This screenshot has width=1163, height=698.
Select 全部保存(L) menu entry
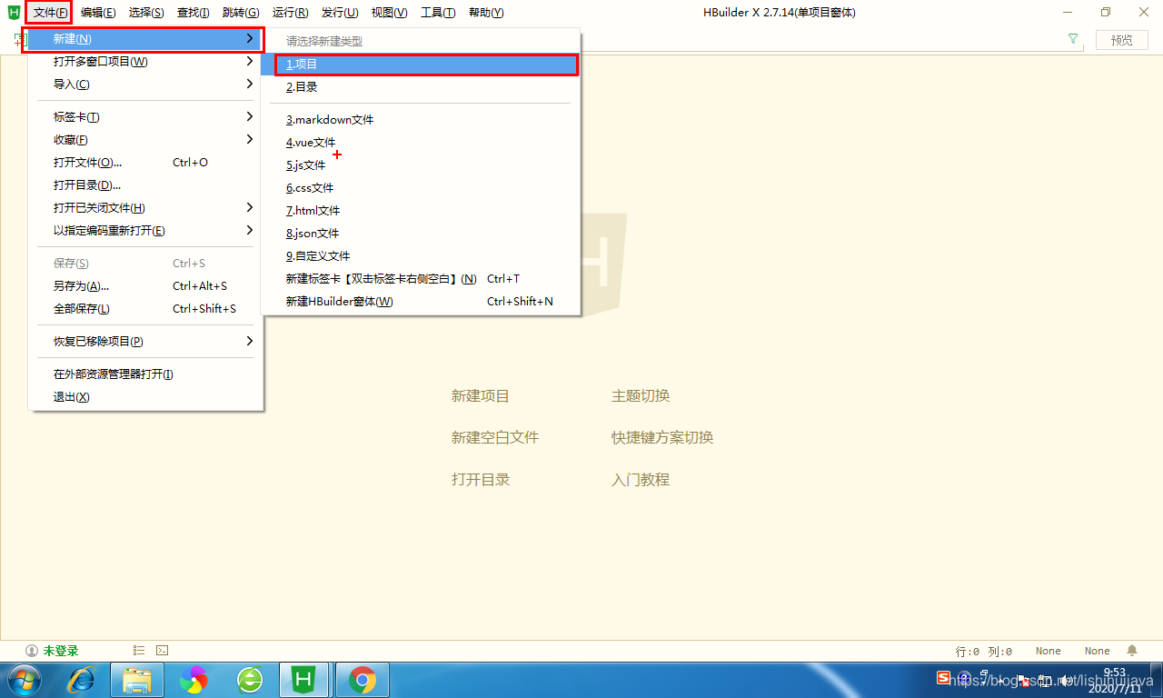pyautogui.click(x=146, y=309)
